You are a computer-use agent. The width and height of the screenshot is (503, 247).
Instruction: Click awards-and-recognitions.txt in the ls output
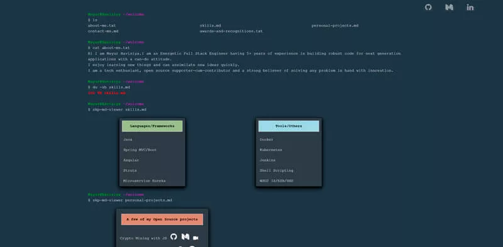pyautogui.click(x=231, y=31)
